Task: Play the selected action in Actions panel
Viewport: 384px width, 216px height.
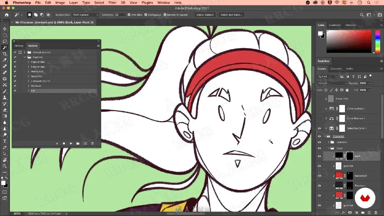Action: point(71,143)
